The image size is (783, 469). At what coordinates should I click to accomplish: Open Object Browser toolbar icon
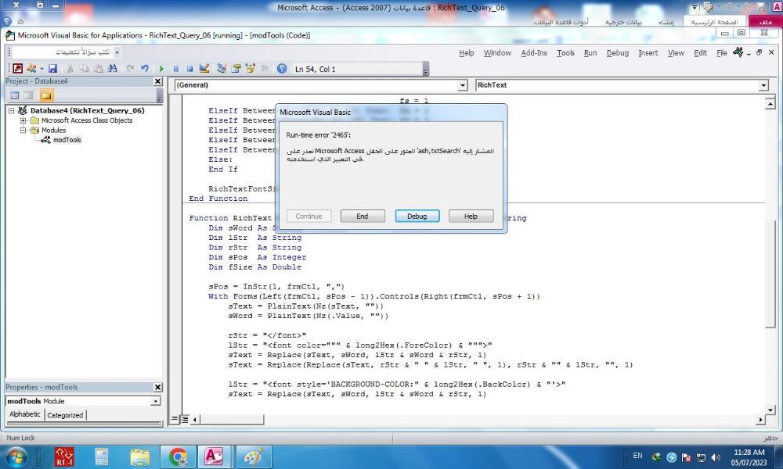click(251, 69)
